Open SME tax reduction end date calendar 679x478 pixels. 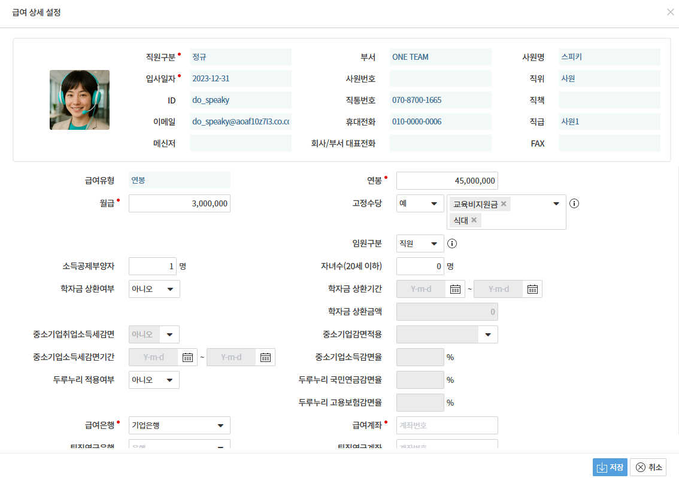click(265, 357)
